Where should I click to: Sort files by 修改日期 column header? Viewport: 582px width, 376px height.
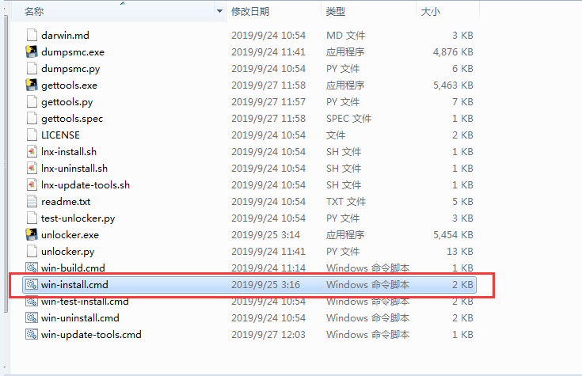(249, 12)
